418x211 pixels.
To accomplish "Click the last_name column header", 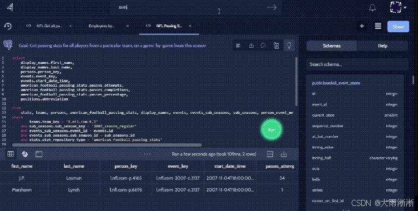I will click(x=74, y=166).
